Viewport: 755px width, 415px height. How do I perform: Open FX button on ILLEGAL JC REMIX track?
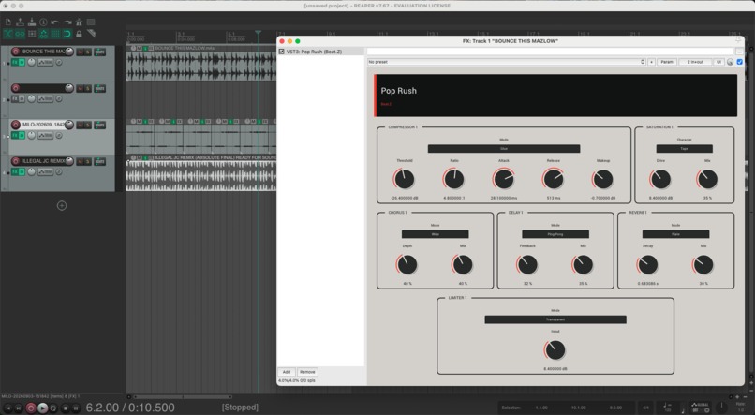[14, 171]
